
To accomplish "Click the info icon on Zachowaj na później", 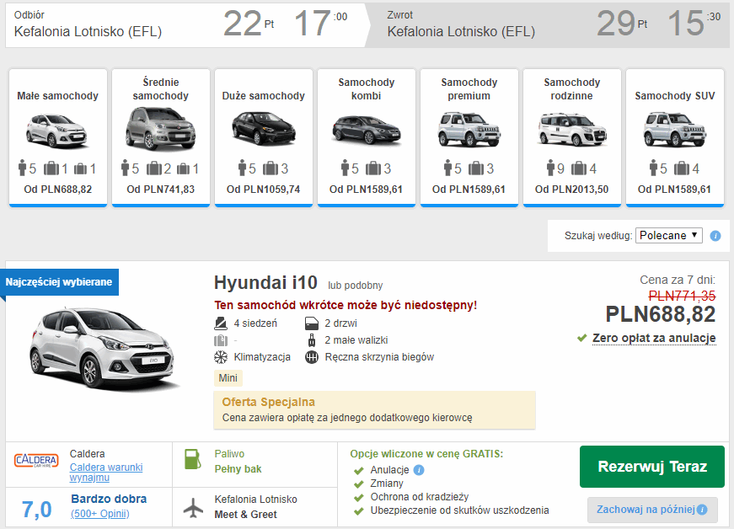I will [x=701, y=510].
